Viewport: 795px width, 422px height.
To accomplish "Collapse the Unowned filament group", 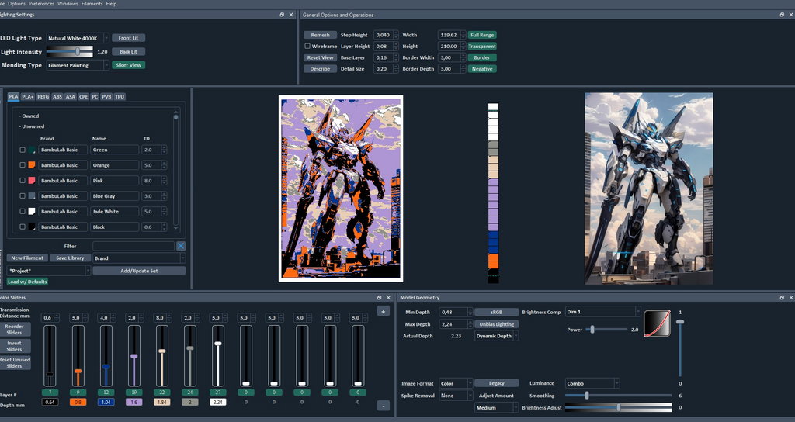I will (x=32, y=126).
